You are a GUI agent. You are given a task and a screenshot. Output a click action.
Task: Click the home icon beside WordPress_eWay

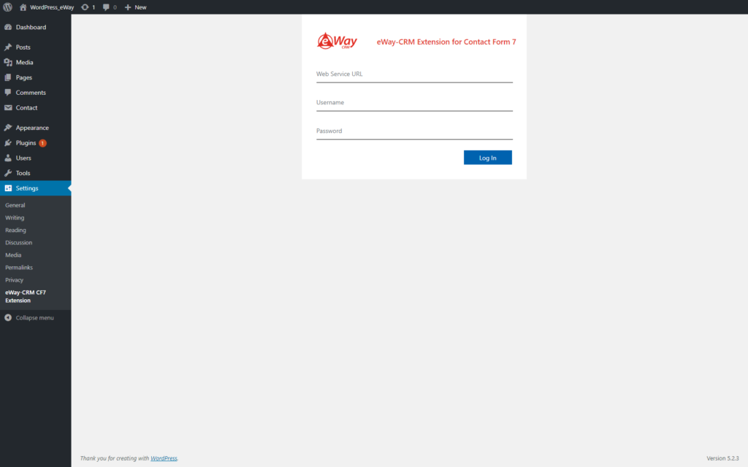(23, 7)
